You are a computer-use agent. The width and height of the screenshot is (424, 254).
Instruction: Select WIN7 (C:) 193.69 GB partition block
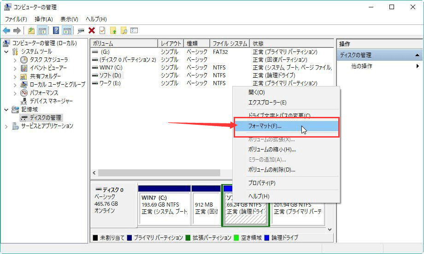click(x=164, y=205)
